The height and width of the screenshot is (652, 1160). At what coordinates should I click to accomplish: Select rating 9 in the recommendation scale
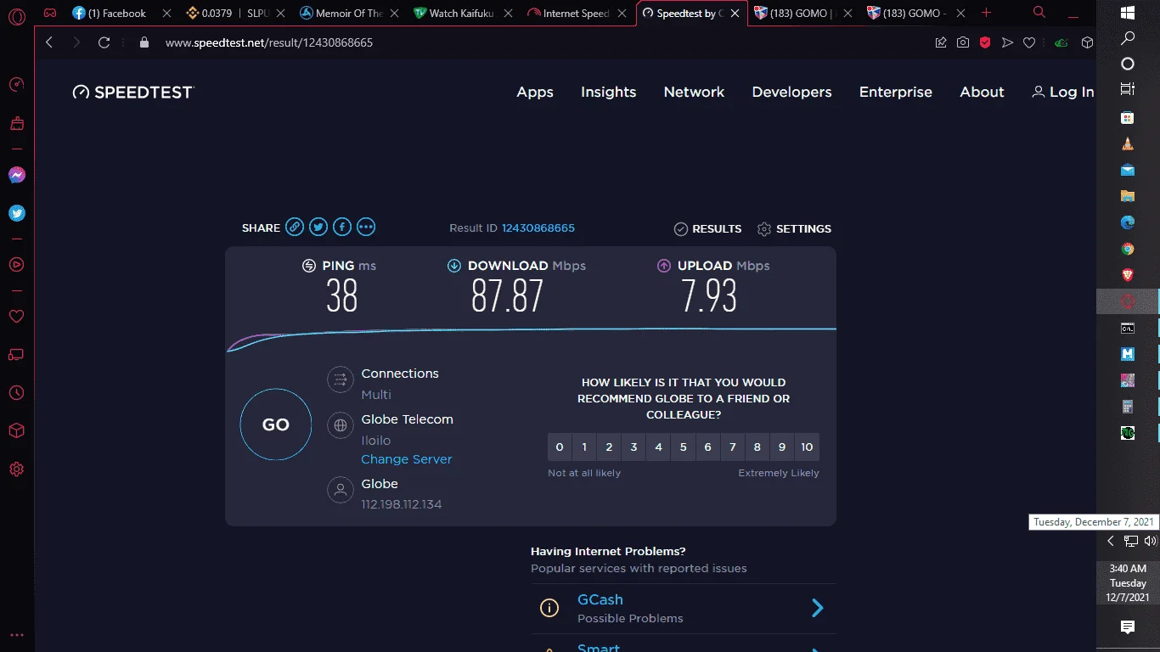(782, 447)
